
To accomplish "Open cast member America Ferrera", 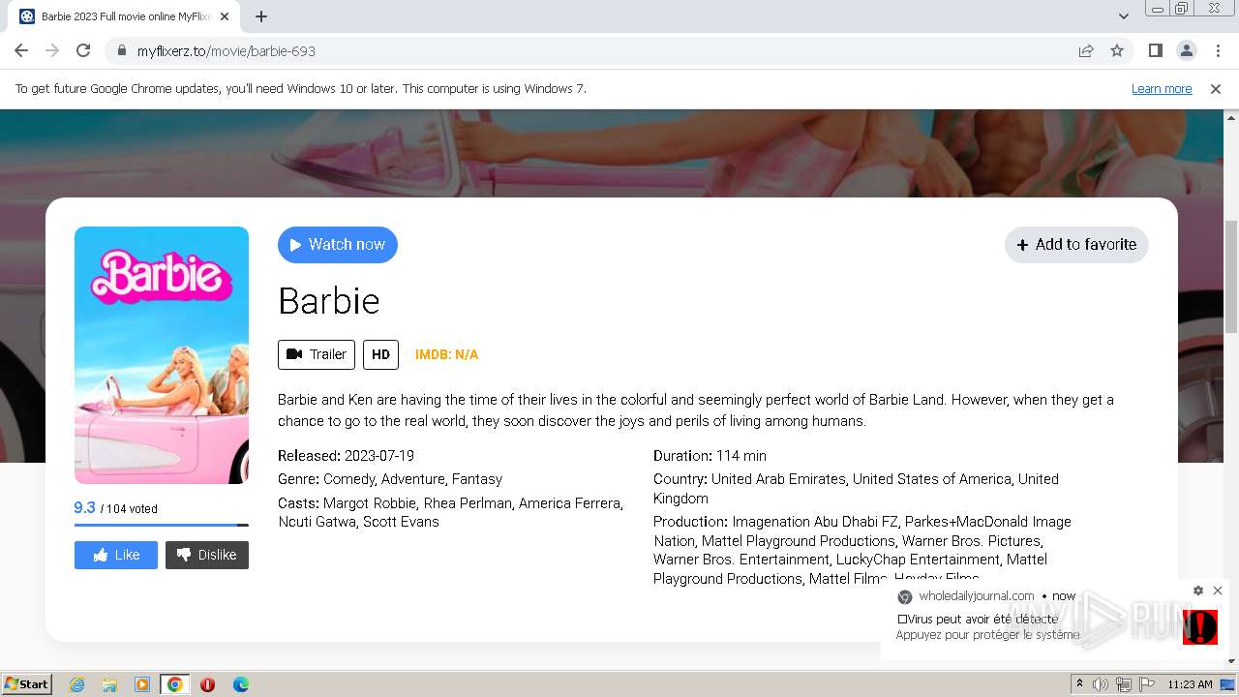I will 570,503.
